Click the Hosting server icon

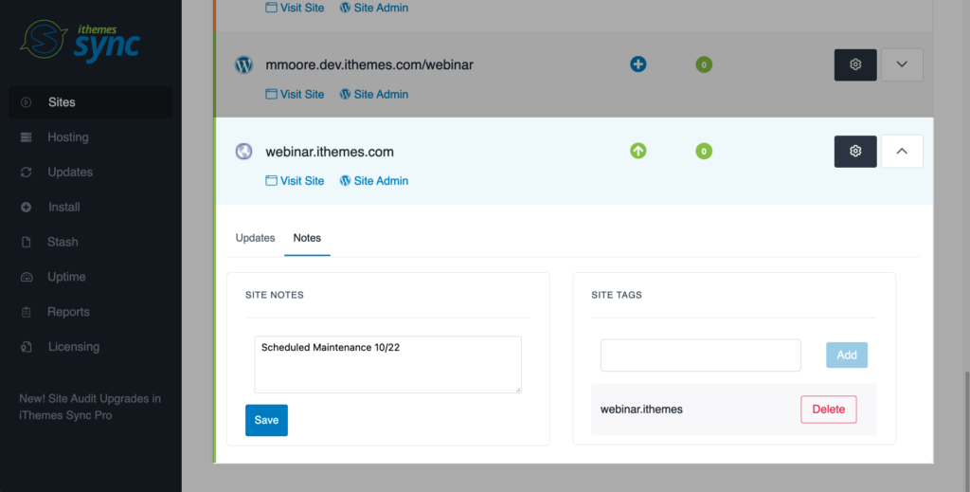point(26,137)
